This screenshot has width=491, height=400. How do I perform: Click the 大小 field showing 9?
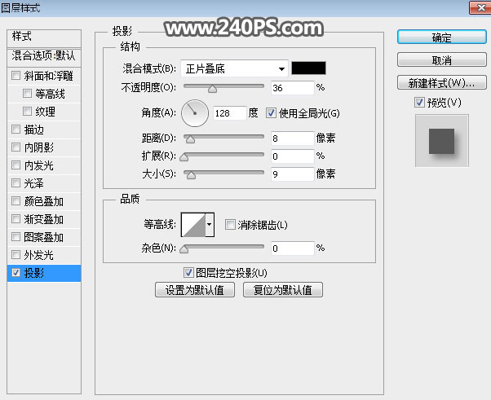293,174
